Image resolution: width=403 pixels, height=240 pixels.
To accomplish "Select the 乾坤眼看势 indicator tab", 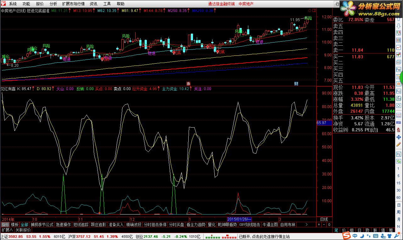I will tap(227, 225).
